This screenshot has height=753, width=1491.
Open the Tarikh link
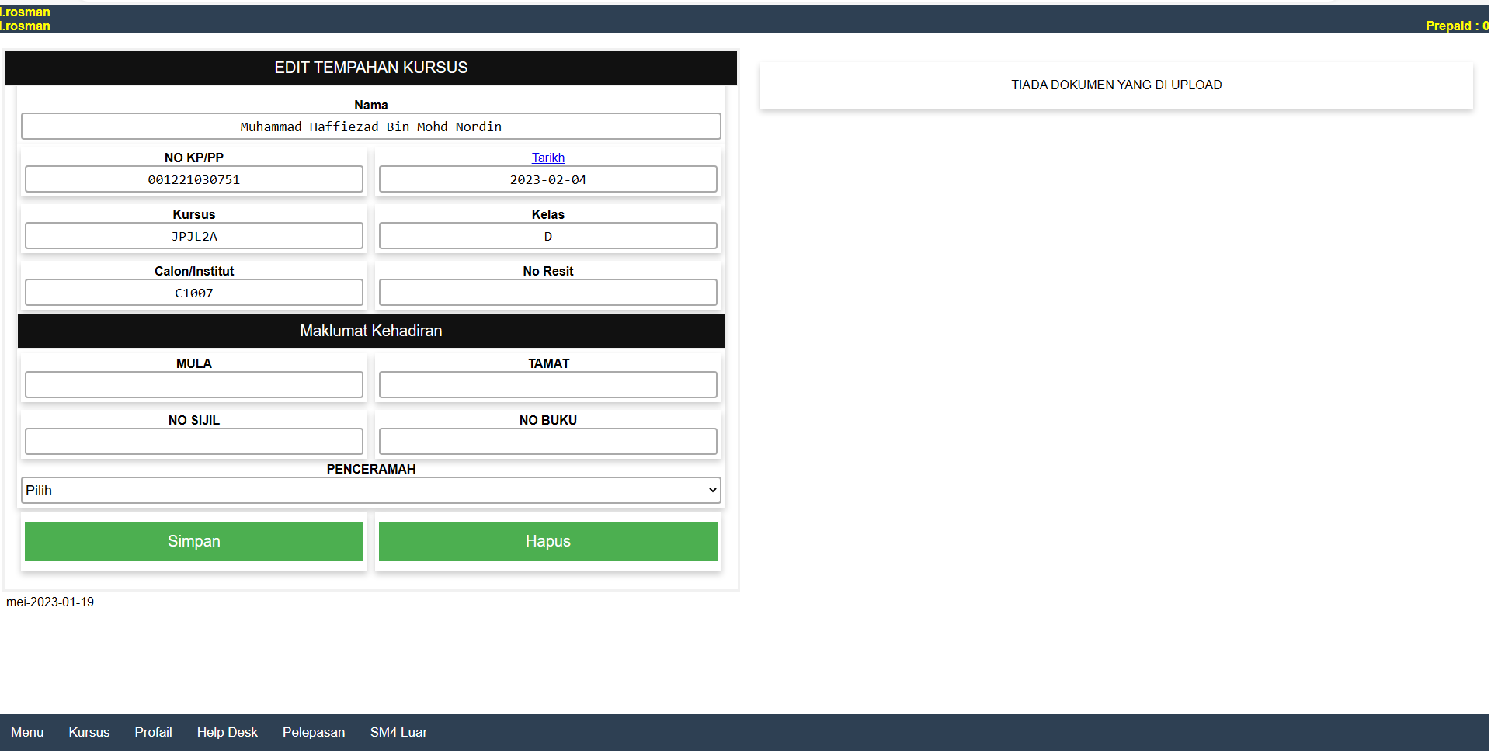(x=547, y=158)
